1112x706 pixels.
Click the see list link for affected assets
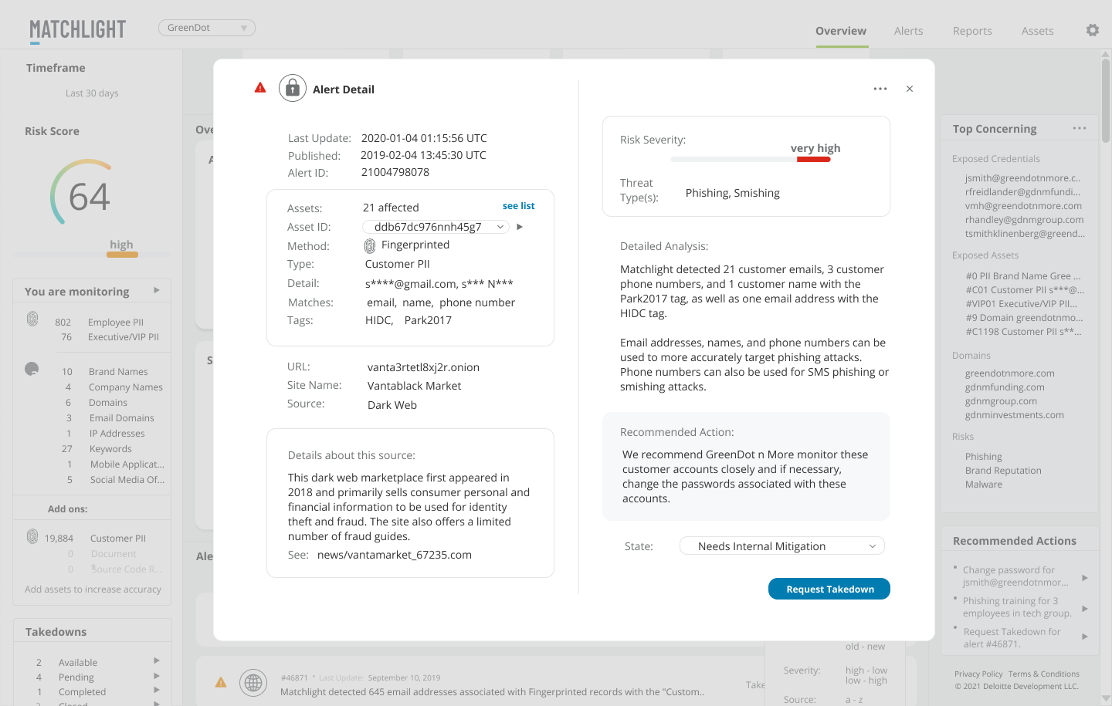(518, 206)
